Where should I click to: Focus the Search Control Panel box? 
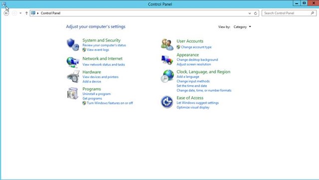(x=289, y=13)
